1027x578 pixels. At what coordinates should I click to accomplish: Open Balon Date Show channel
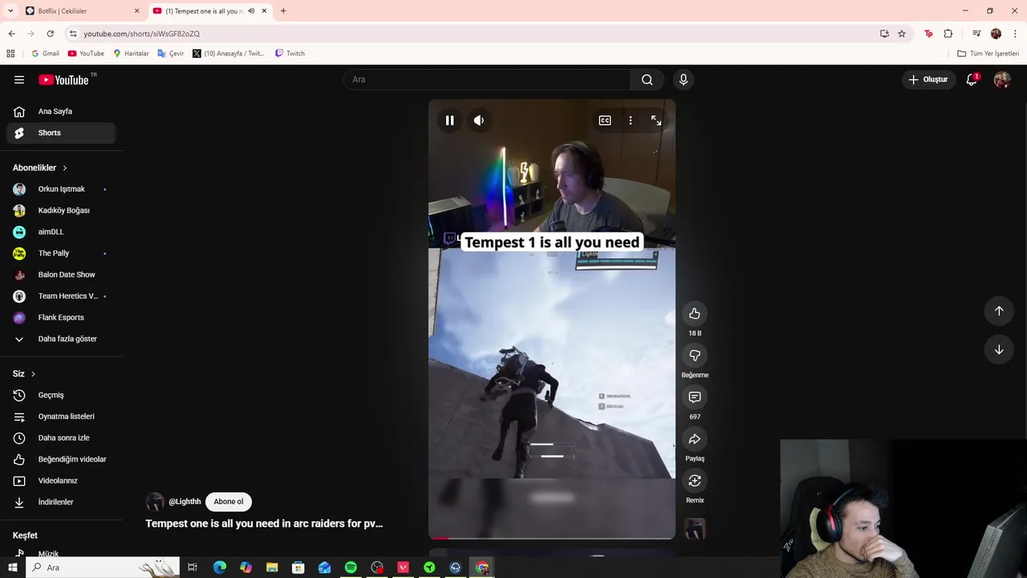(61, 275)
